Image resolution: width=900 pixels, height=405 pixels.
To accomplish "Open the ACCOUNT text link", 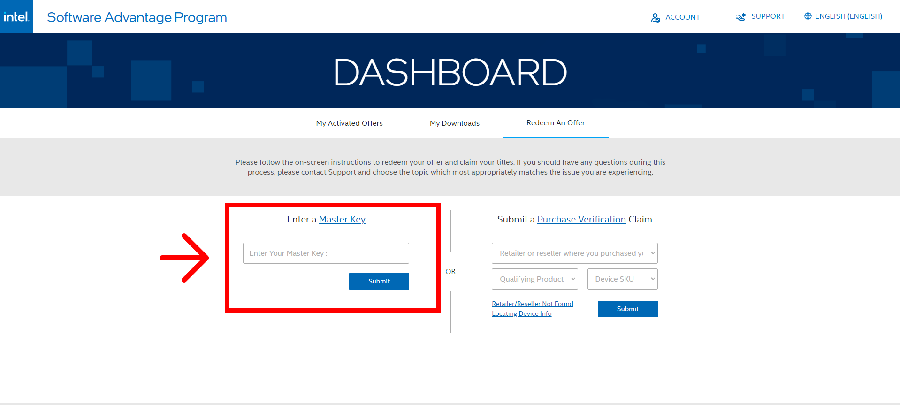I will pyautogui.click(x=682, y=17).
